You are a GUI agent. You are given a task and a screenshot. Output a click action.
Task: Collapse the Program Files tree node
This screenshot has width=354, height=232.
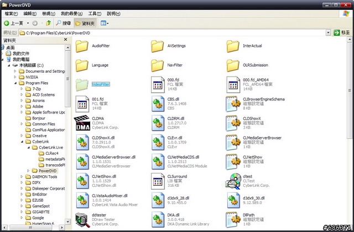tap(15, 83)
